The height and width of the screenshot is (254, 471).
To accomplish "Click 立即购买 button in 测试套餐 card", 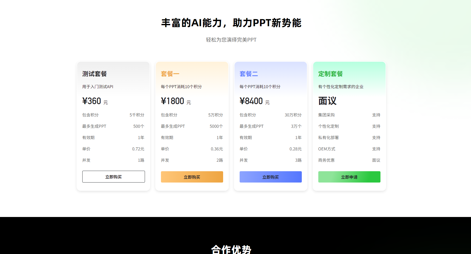I will tap(113, 177).
